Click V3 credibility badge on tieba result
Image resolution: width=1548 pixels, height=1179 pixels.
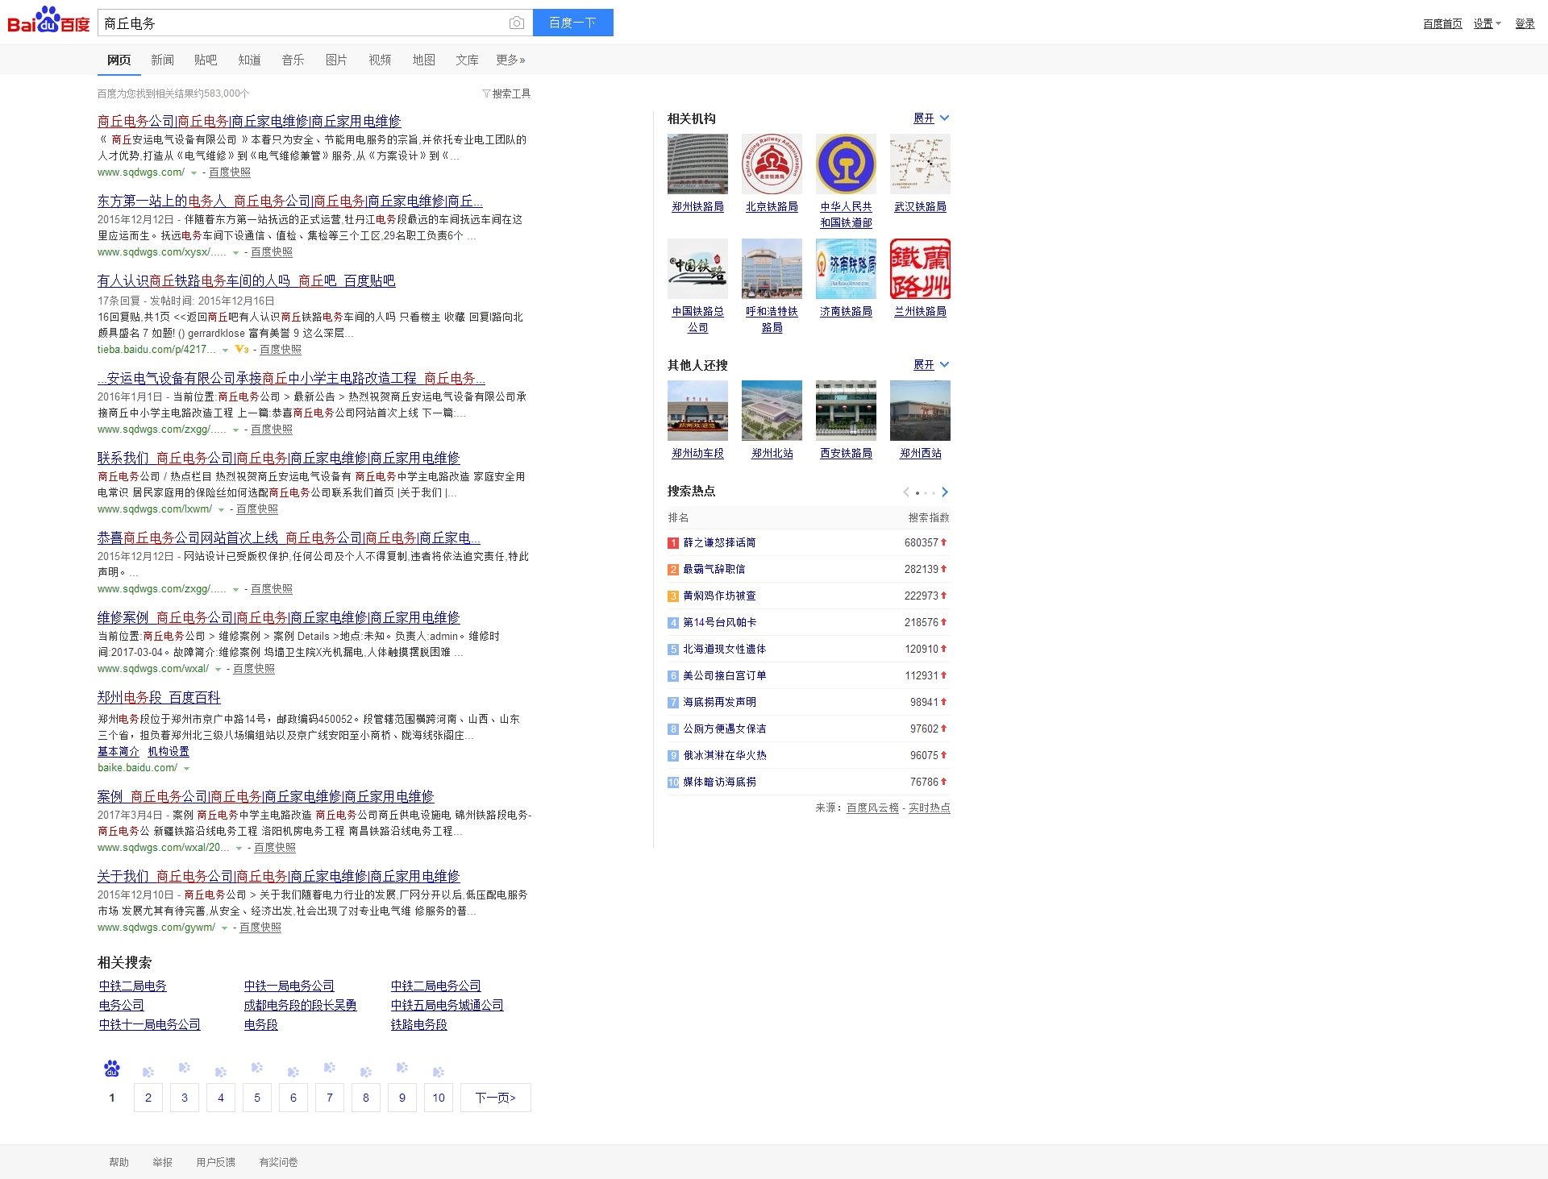pos(242,350)
